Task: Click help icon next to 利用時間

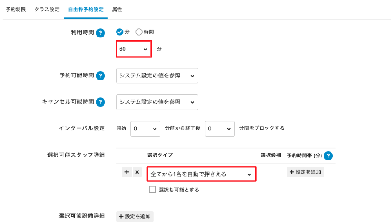Action: click(100, 33)
